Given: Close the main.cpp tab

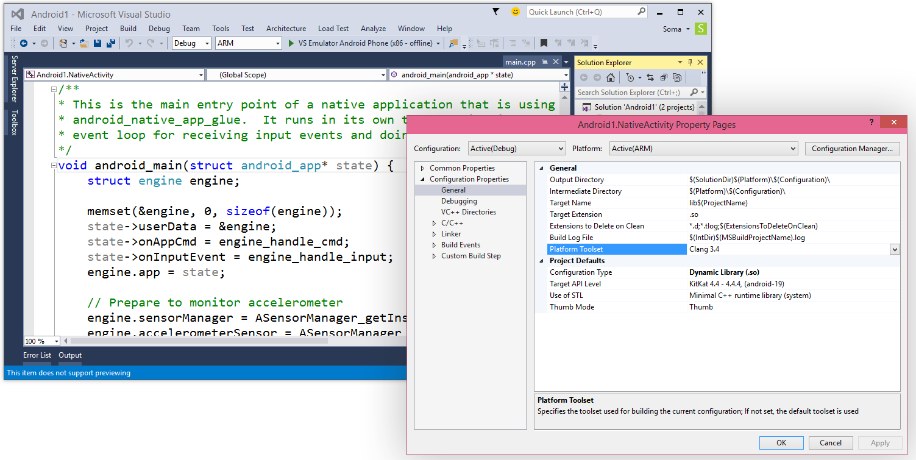Looking at the screenshot, I should tap(555, 62).
